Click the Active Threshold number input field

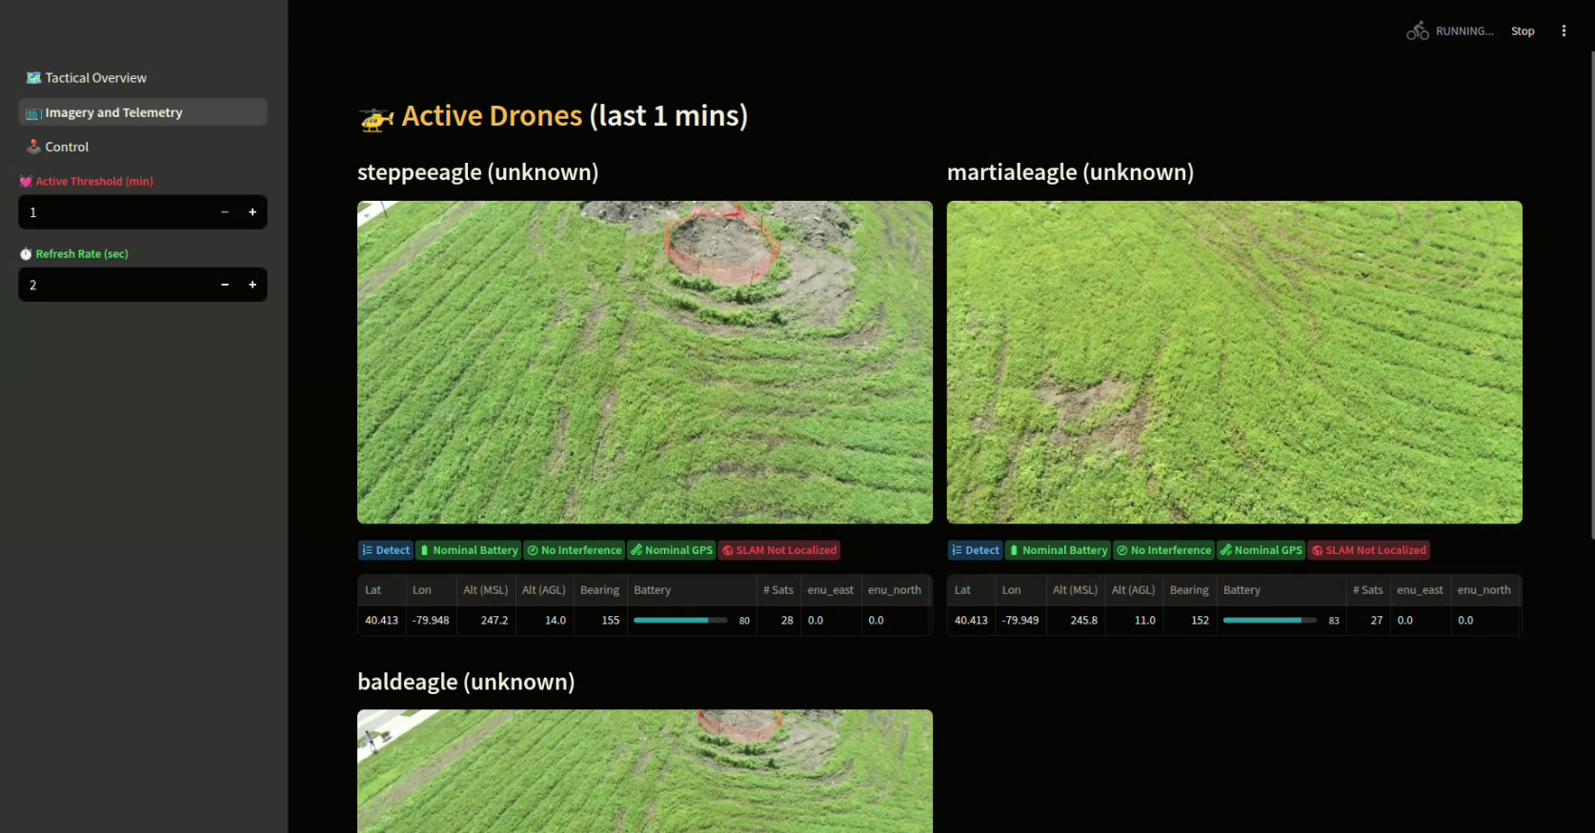(x=114, y=212)
